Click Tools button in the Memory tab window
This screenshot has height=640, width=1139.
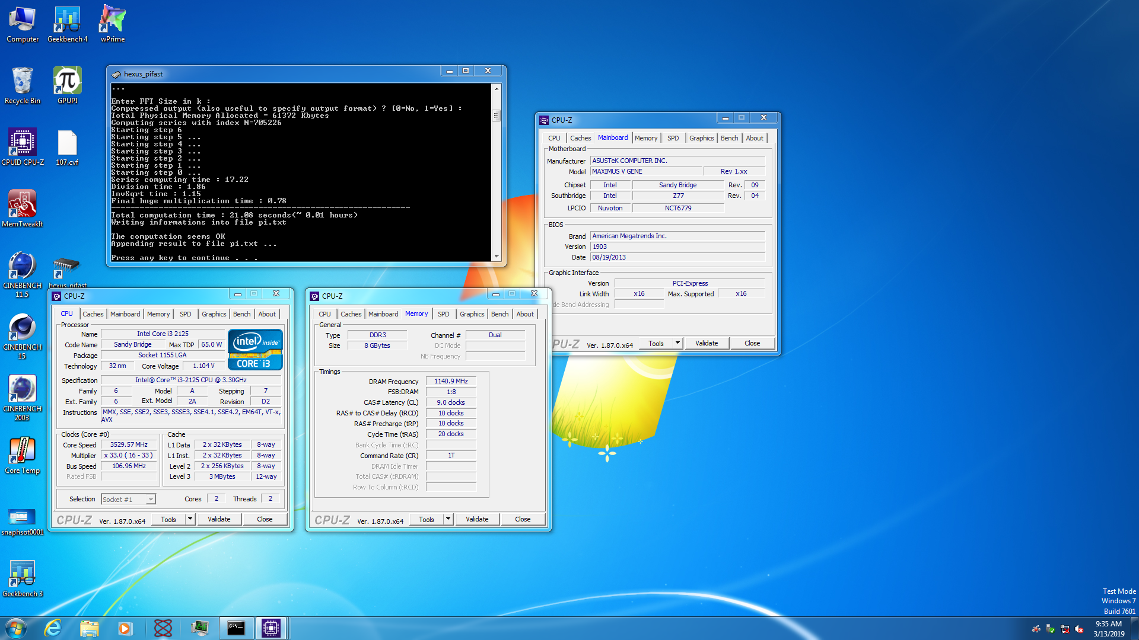[x=426, y=519]
